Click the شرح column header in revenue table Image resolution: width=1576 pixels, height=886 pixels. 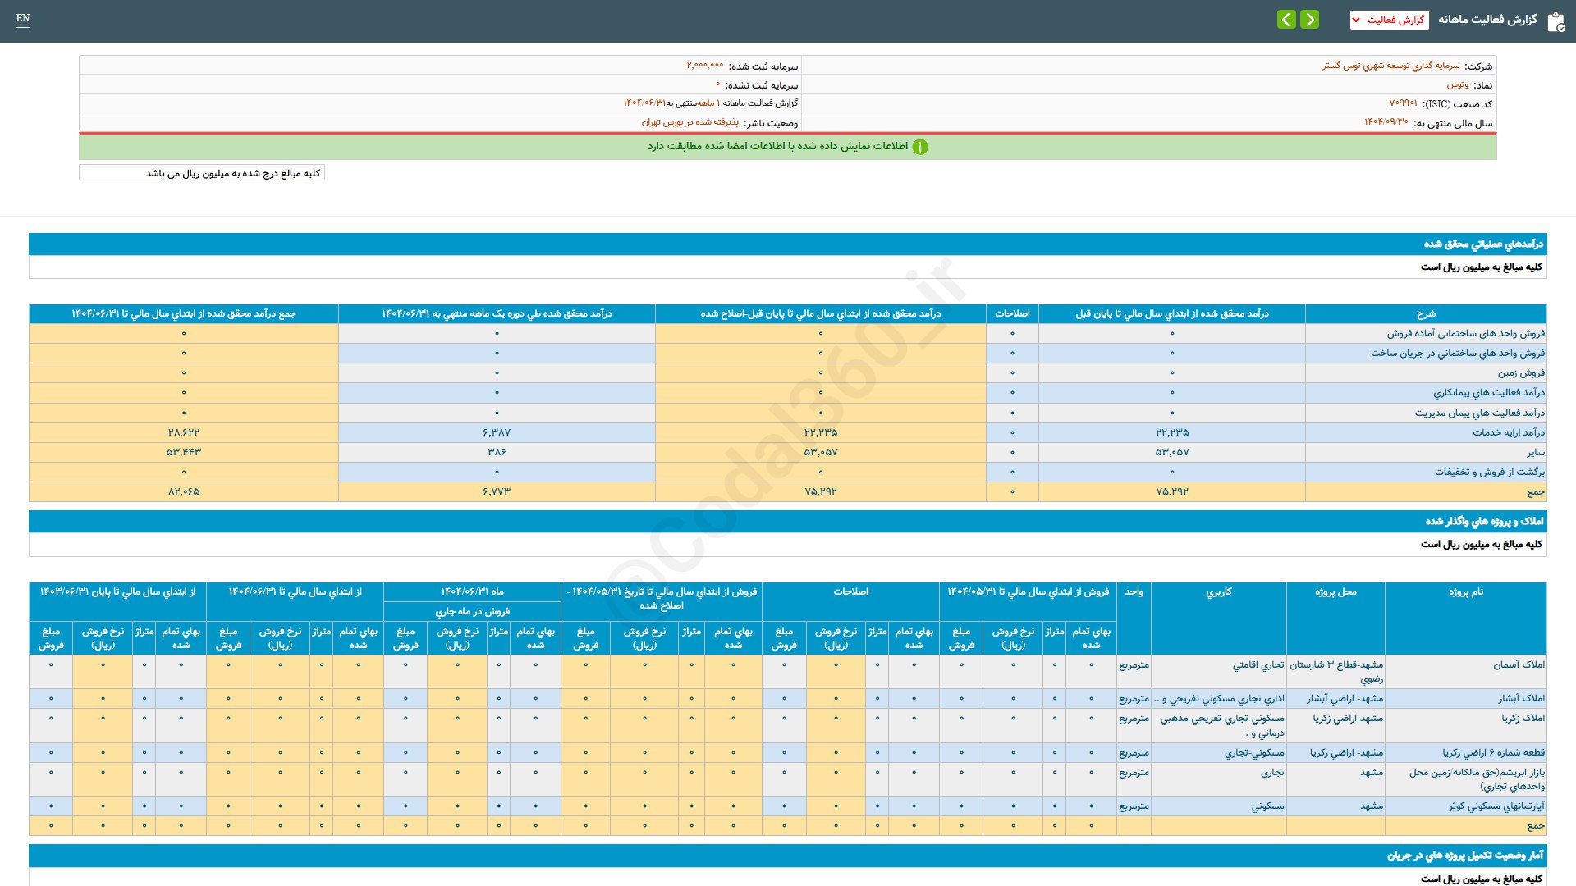click(1425, 313)
